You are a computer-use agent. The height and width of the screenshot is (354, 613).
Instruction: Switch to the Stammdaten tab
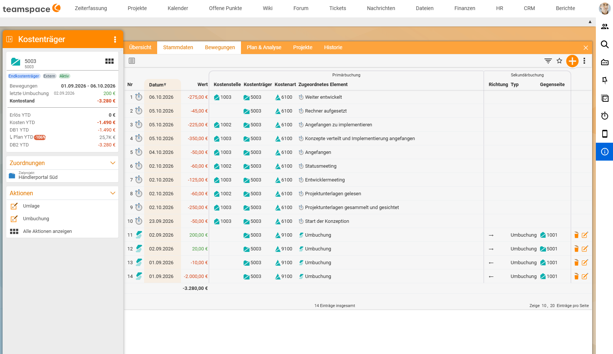tap(178, 47)
